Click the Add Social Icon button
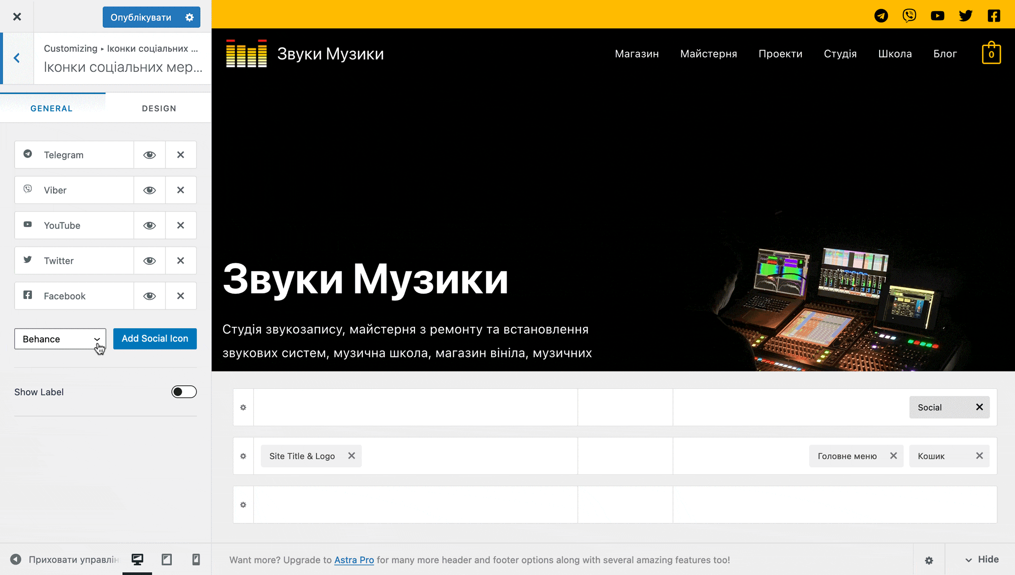The image size is (1015, 575). coord(155,339)
